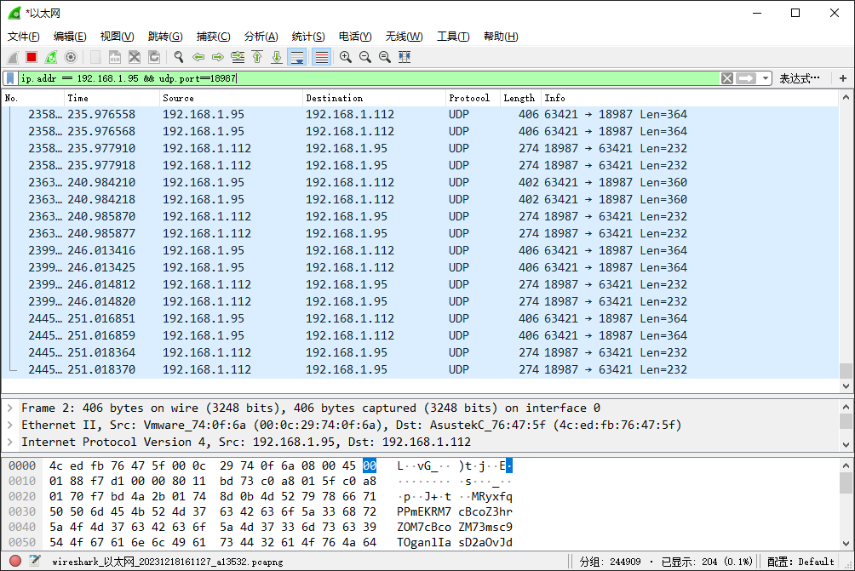Open the 帮助(H) menu
Viewport: 855px width, 571px height.
501,36
